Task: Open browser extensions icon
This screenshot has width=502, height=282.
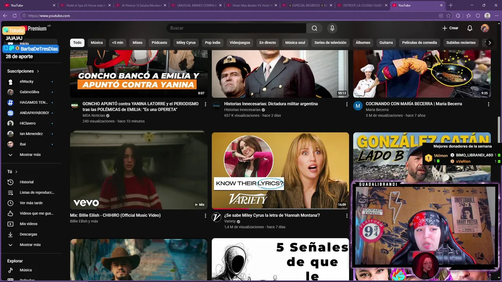Action: (458, 16)
